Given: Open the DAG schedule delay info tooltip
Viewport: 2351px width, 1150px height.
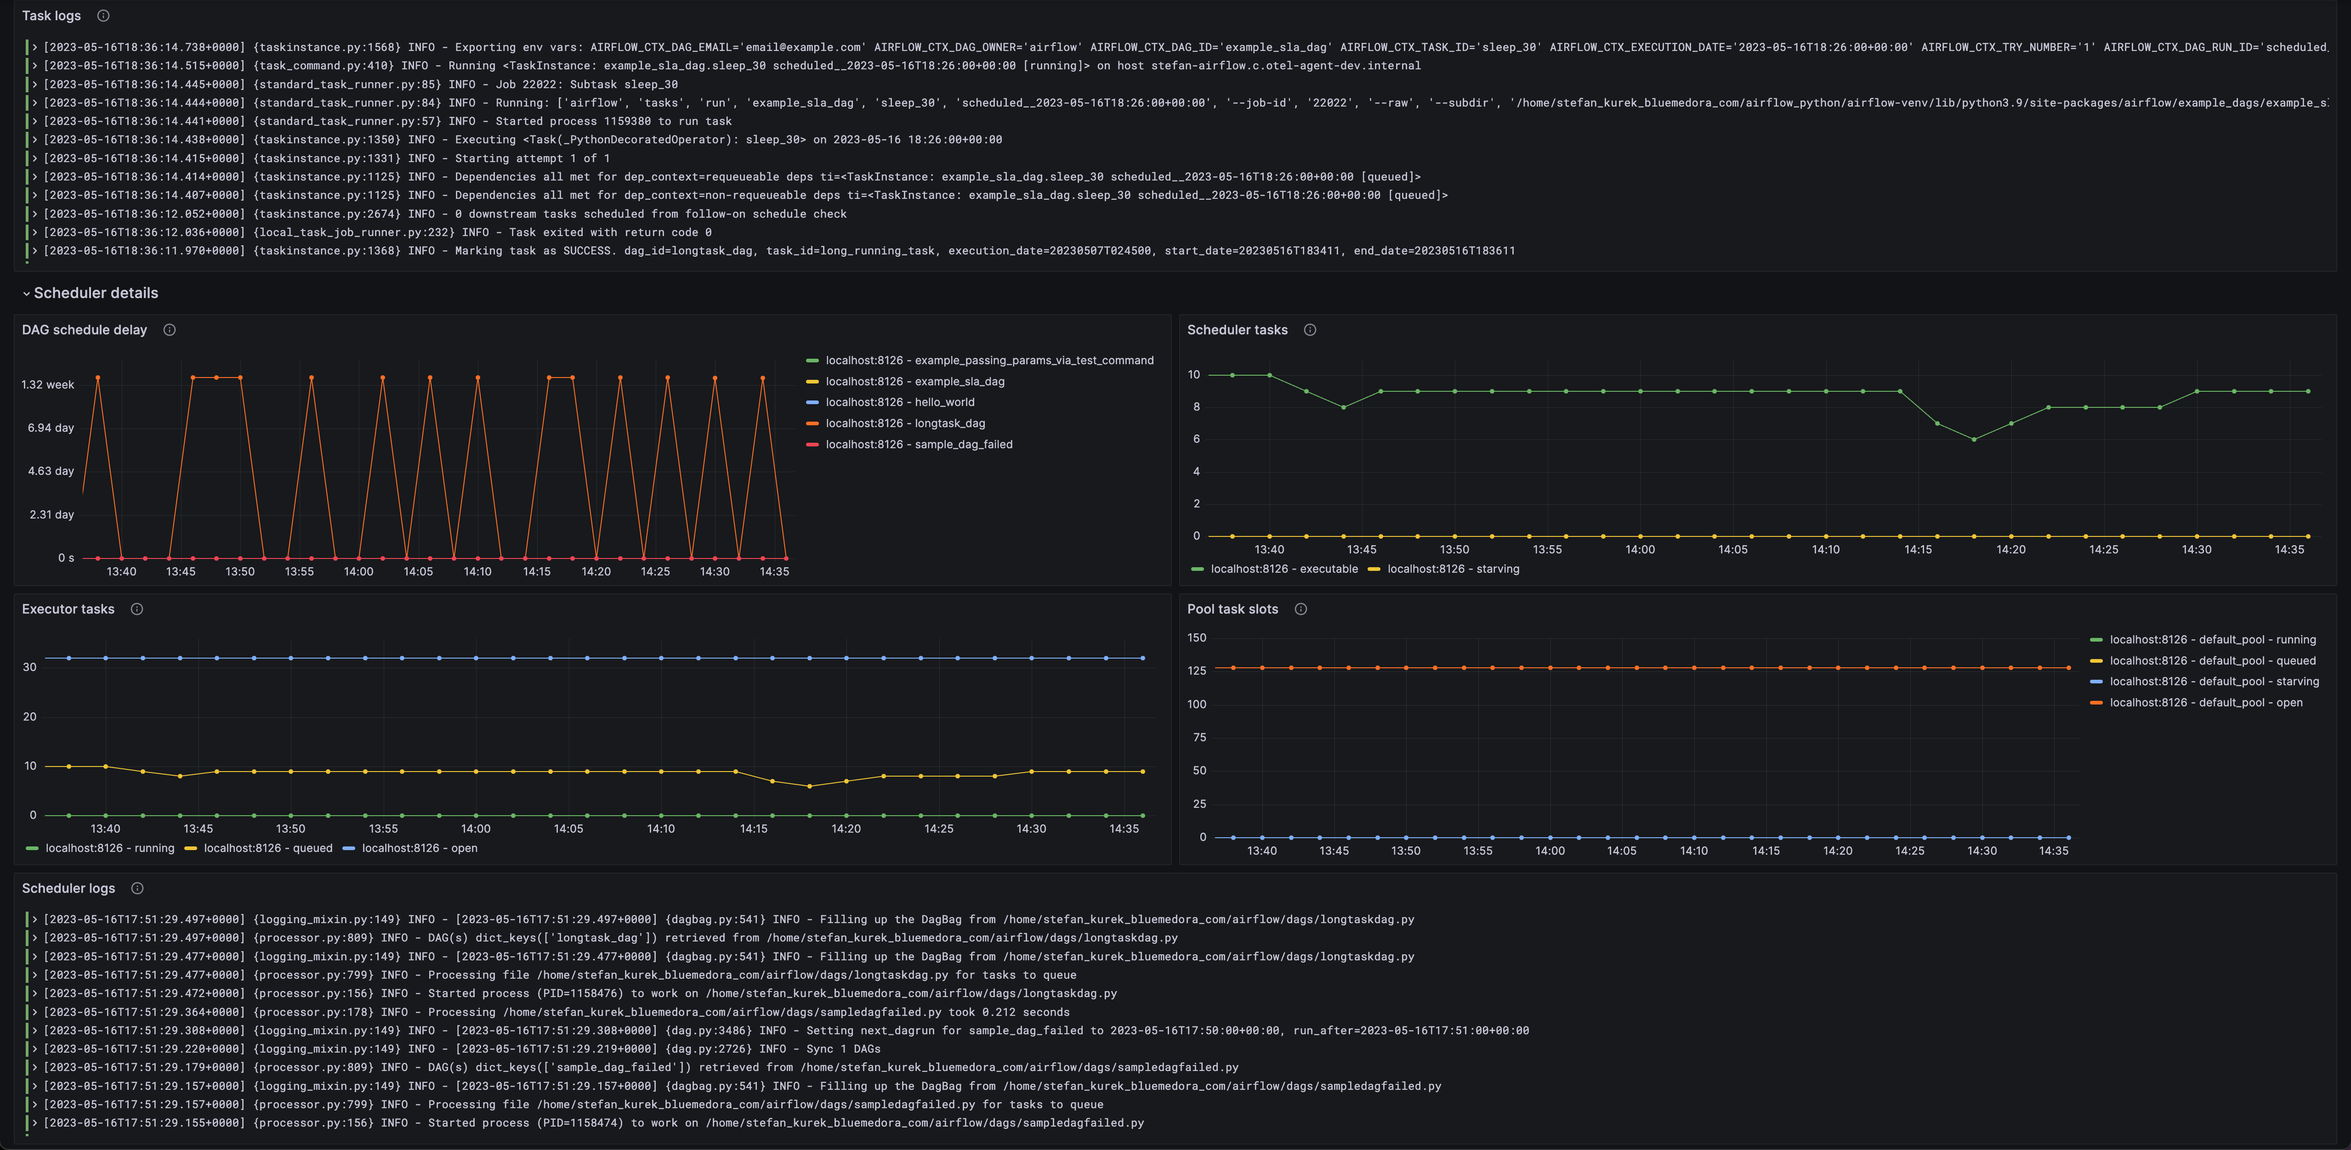Looking at the screenshot, I should coord(170,331).
